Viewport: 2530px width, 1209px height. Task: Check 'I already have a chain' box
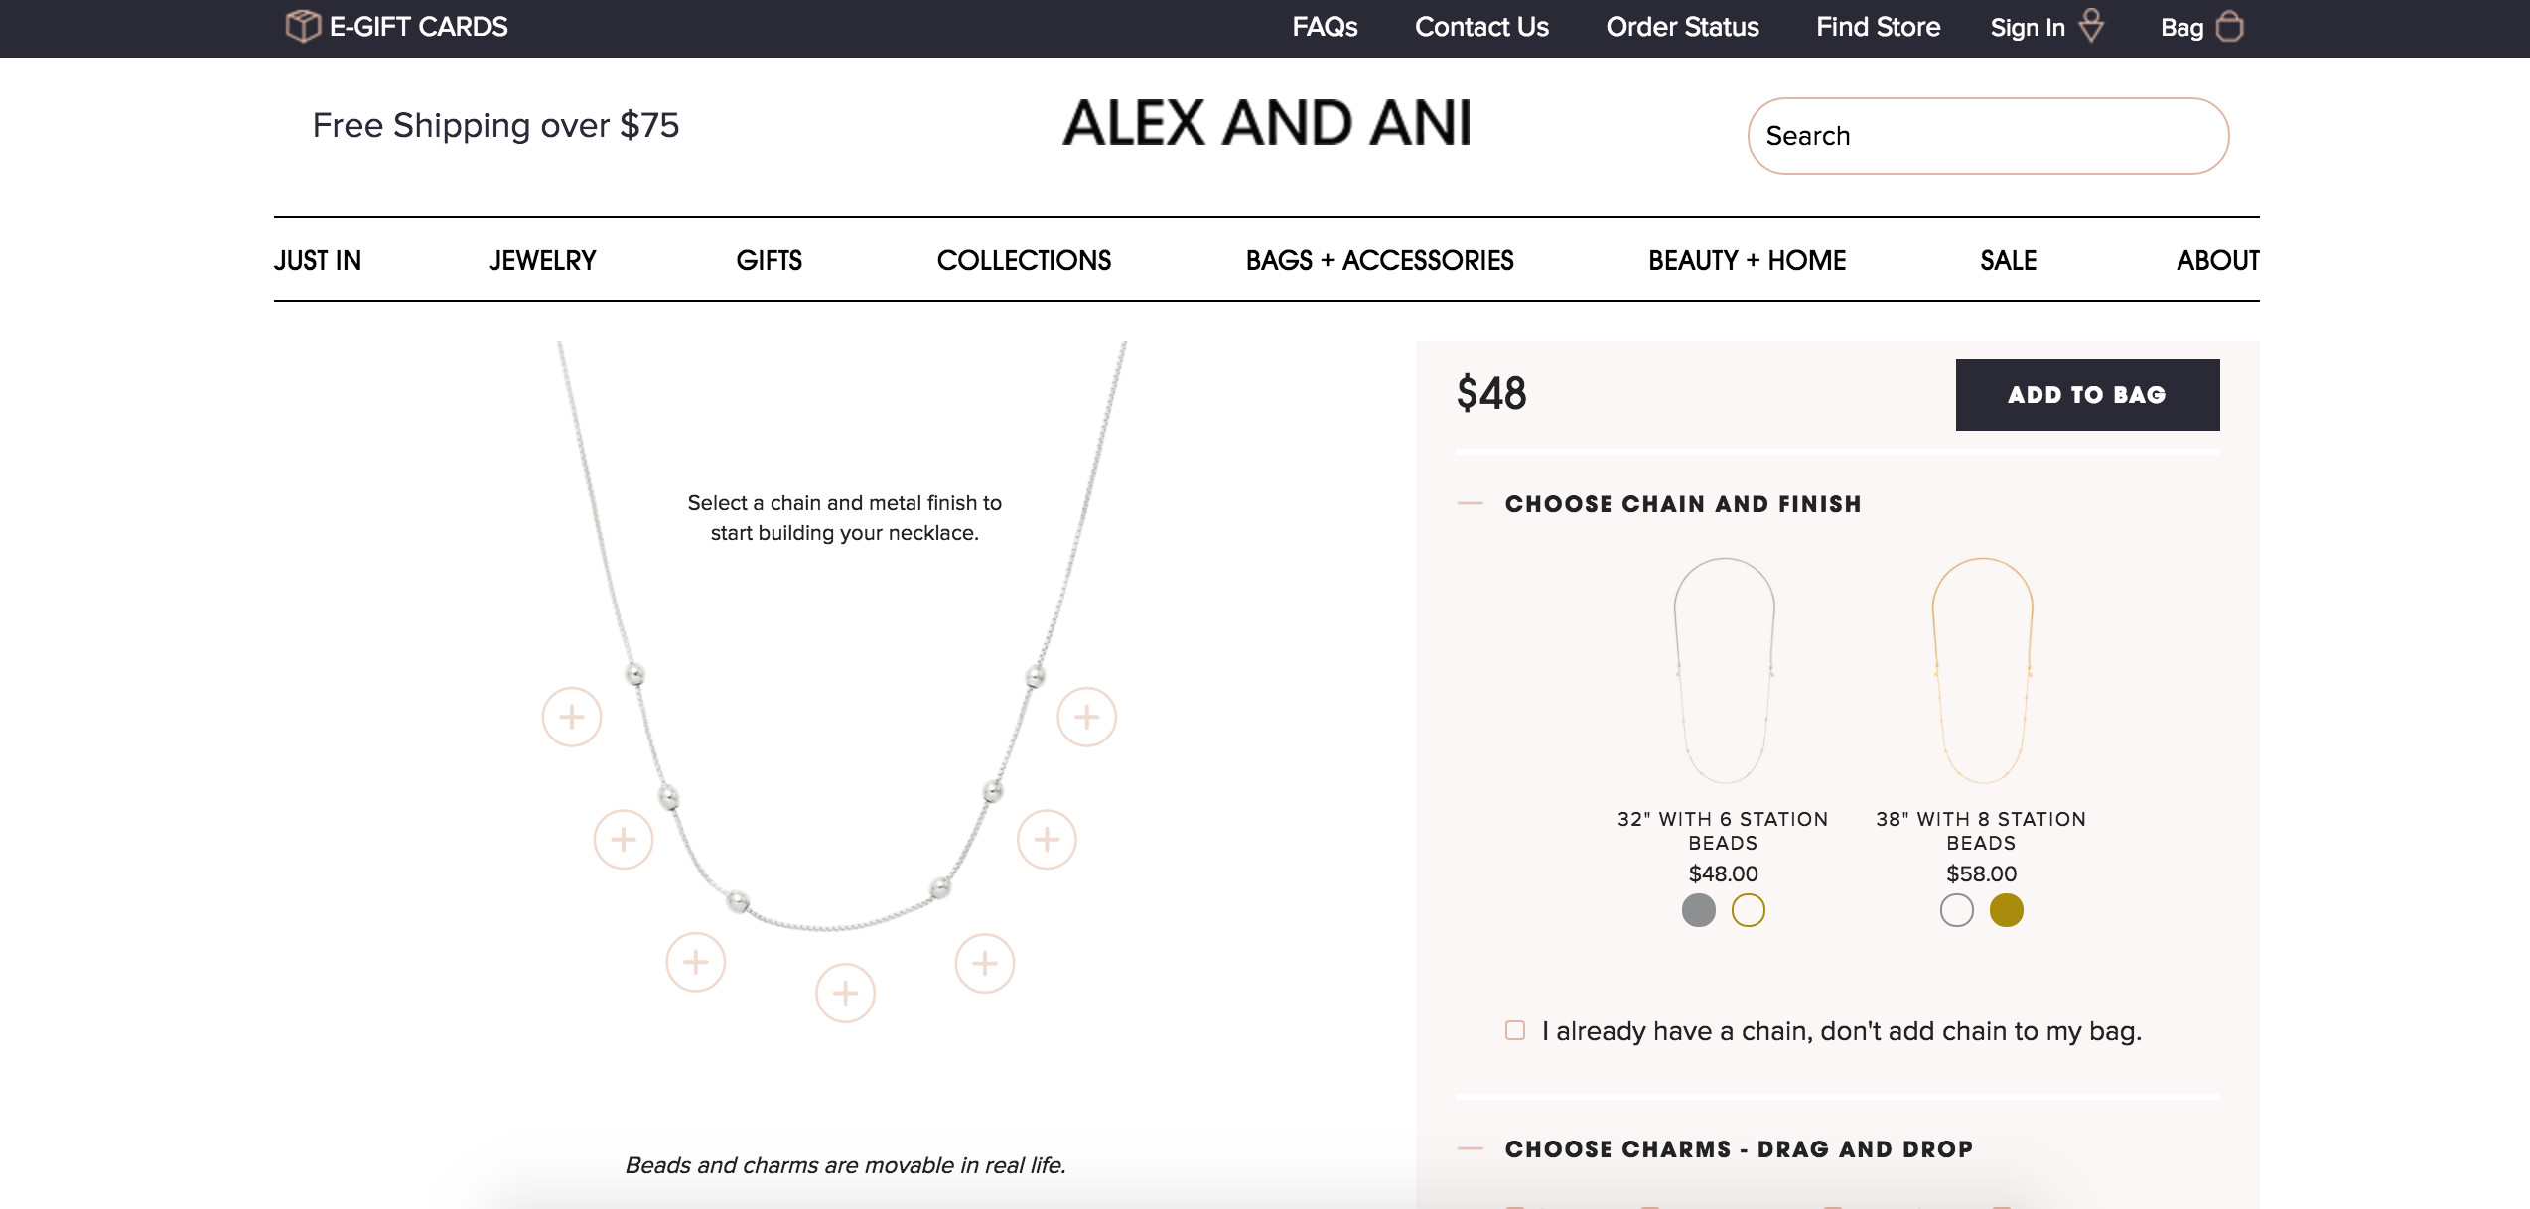[1515, 1030]
